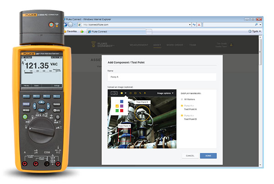Open the search provider dropdown arrow
This screenshot has height=184, width=274.
260,25
